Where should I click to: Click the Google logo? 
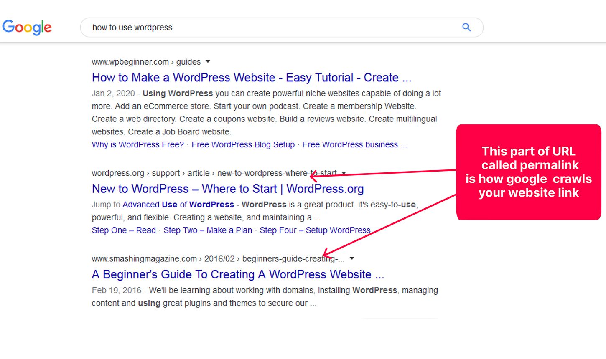(x=27, y=27)
